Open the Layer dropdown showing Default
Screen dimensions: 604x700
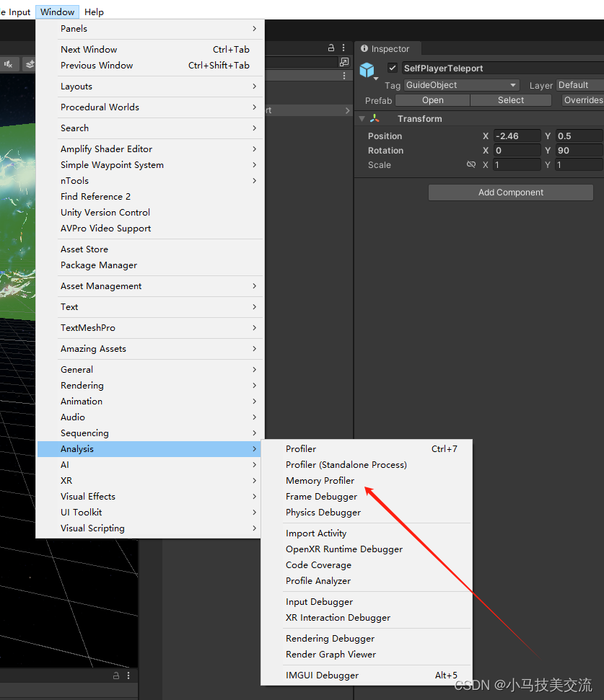580,84
